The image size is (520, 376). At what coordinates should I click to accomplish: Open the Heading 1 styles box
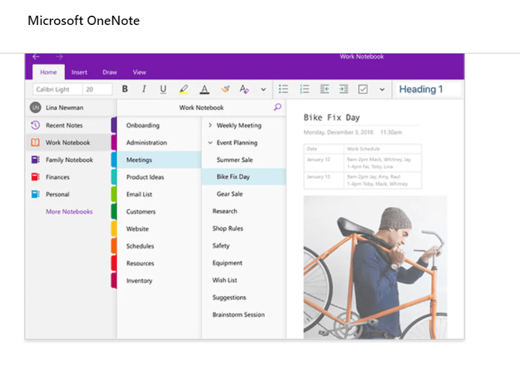pyautogui.click(x=427, y=89)
